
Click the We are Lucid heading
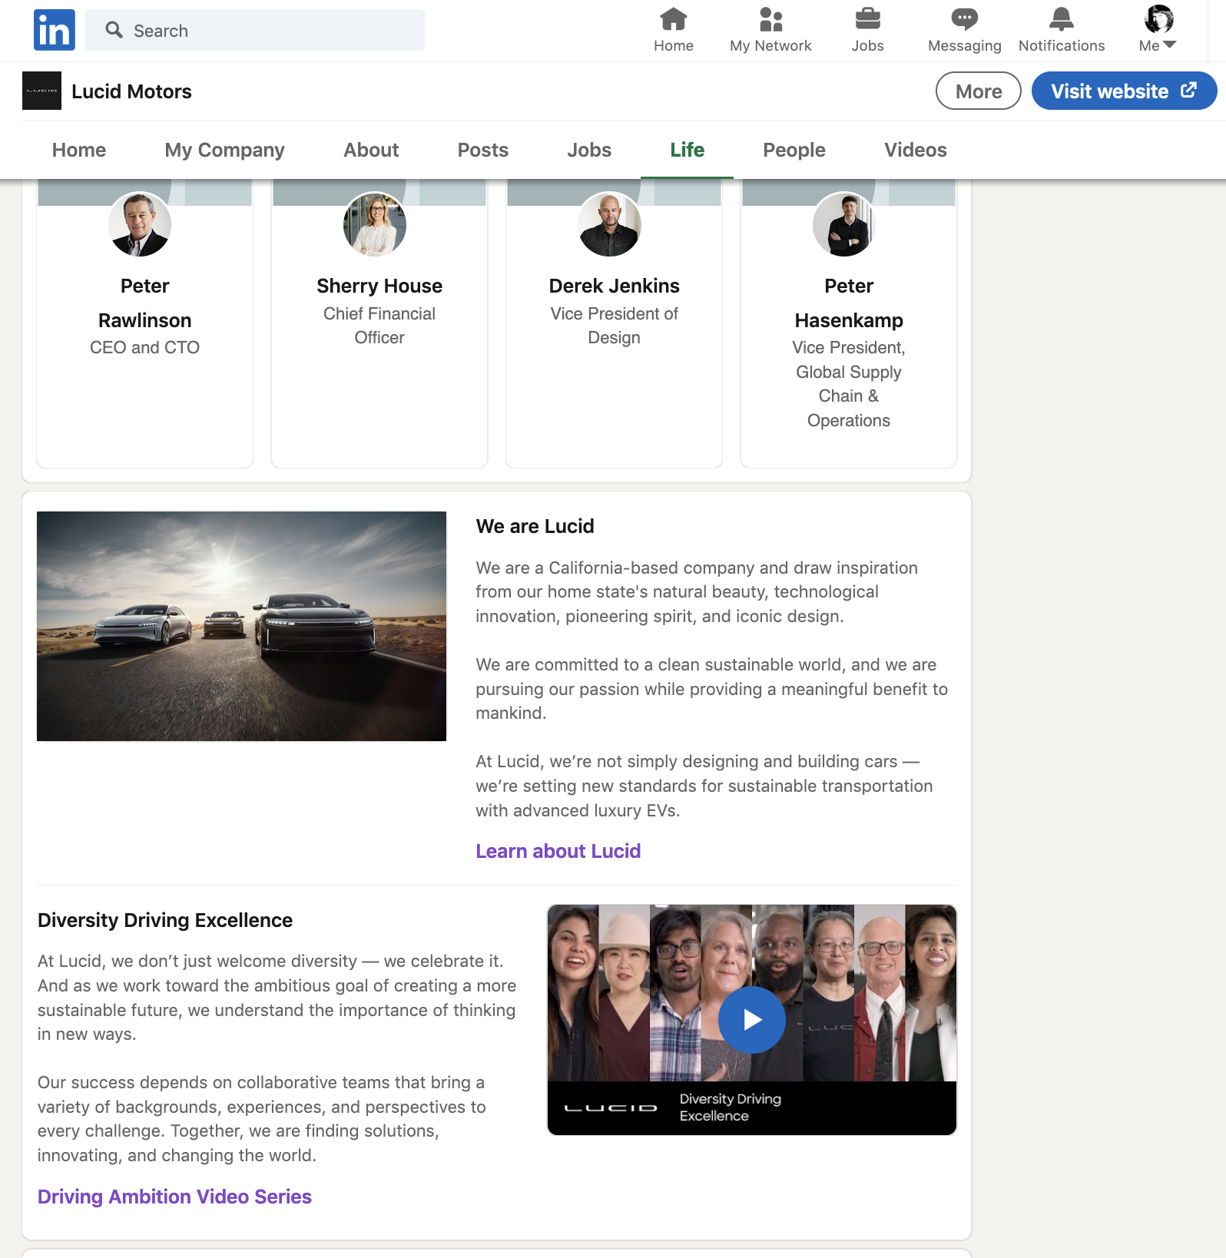[x=535, y=526]
